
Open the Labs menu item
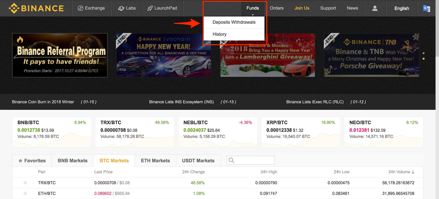(x=127, y=8)
